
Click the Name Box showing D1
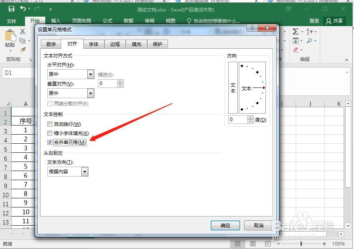(17, 73)
